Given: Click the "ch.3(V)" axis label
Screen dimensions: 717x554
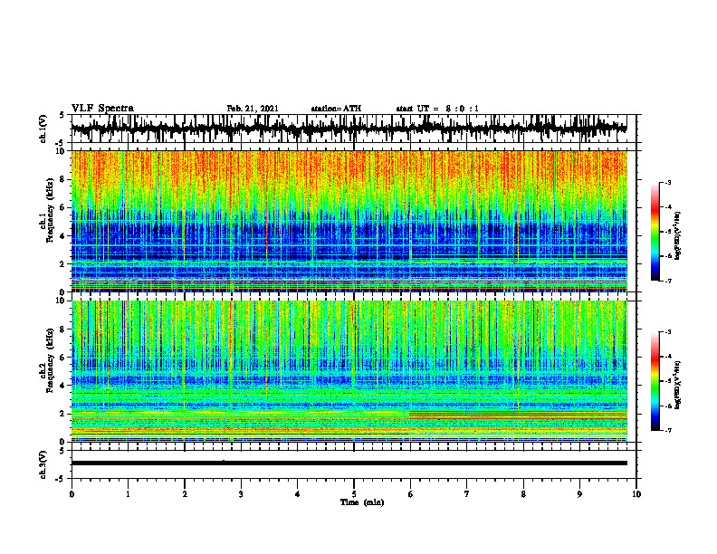Looking at the screenshot, I should coord(43,465).
